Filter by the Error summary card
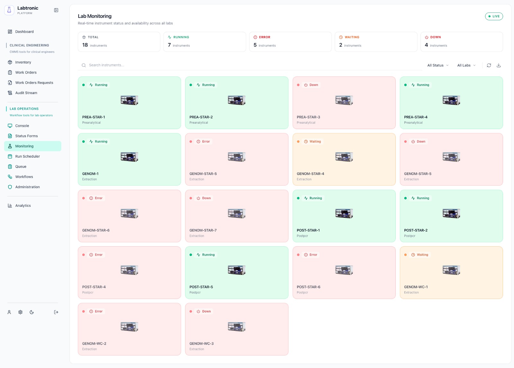 pos(290,42)
